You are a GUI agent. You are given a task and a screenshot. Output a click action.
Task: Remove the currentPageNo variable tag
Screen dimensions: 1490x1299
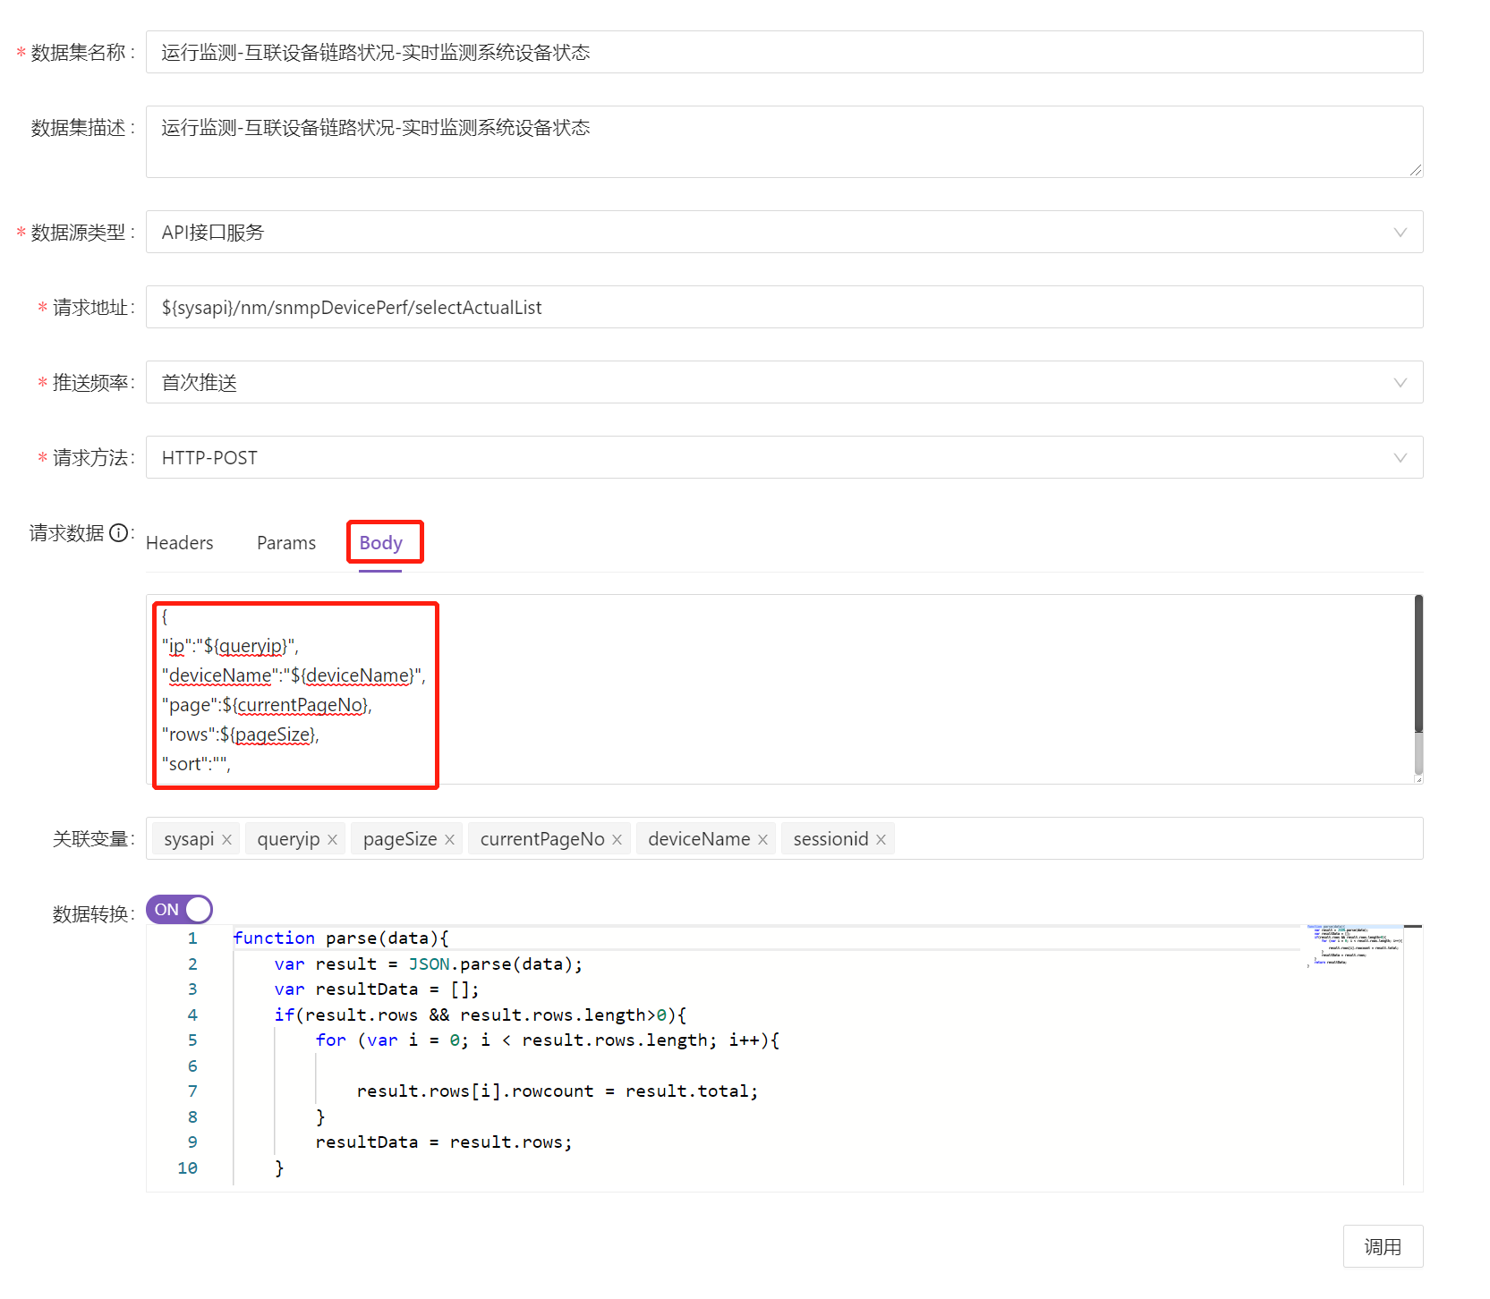pyautogui.click(x=617, y=839)
